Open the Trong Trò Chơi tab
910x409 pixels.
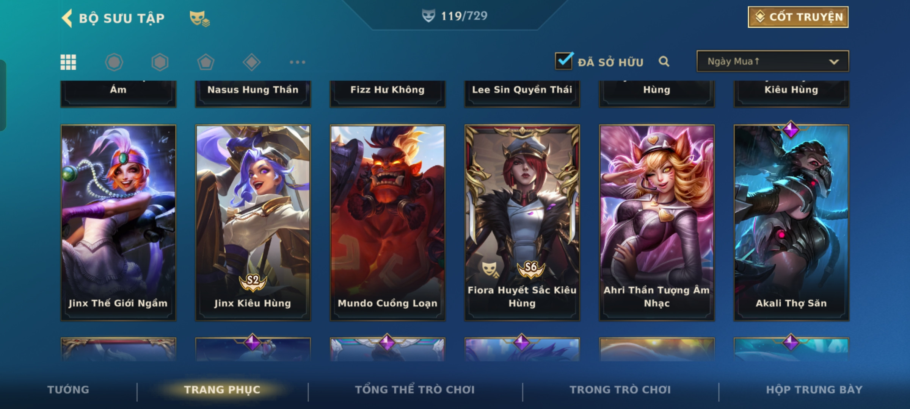coord(620,389)
